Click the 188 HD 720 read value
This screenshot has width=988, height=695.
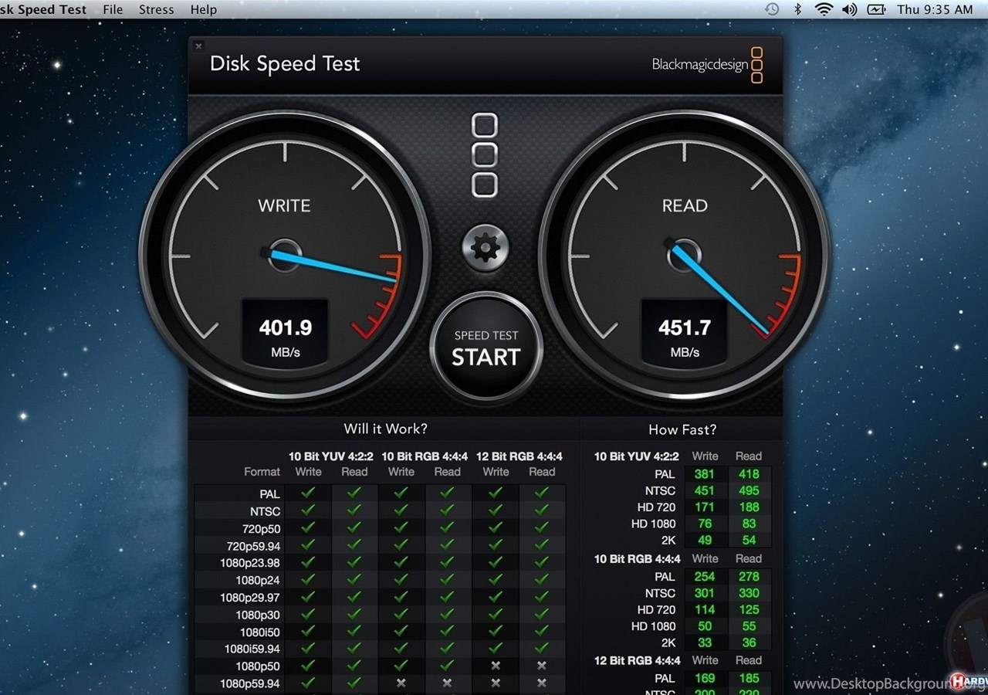pos(749,507)
